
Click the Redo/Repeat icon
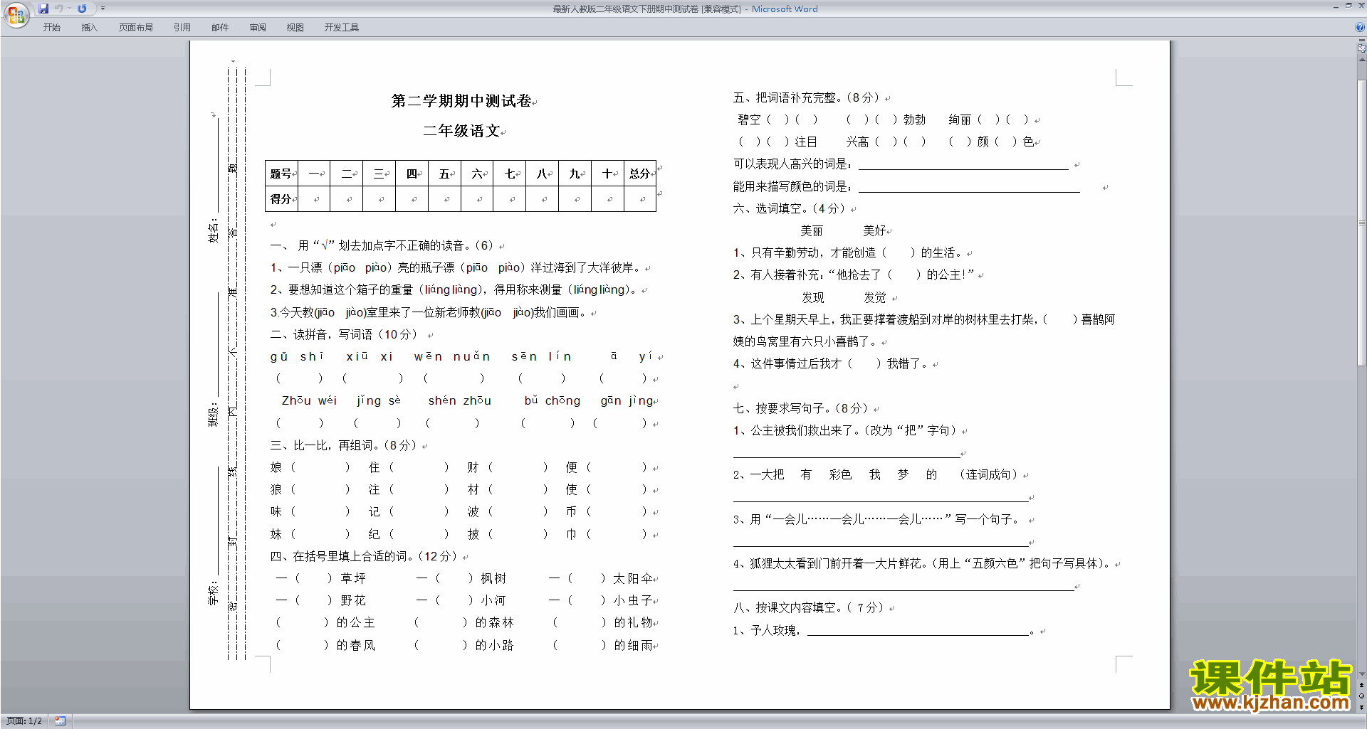click(82, 9)
